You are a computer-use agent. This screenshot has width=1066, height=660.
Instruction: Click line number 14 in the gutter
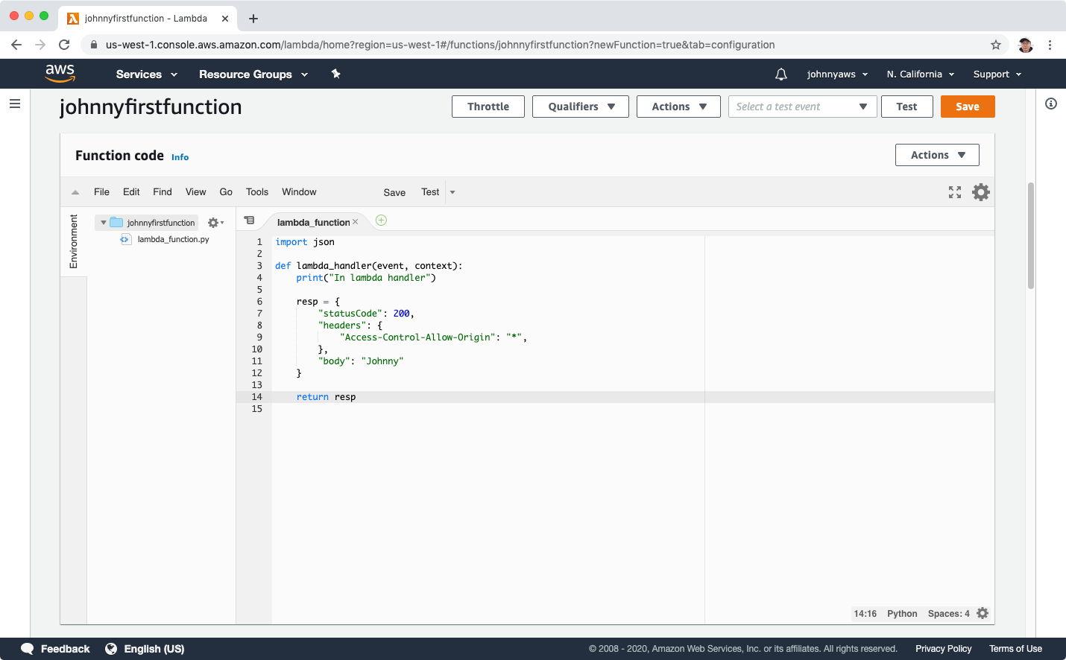(x=256, y=397)
